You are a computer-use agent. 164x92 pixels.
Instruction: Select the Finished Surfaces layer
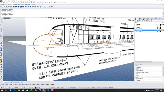(140, 29)
